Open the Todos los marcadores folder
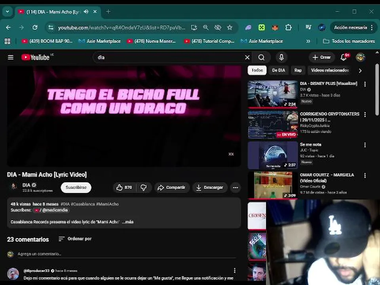Screen dimensions: 380x285 click(349, 41)
